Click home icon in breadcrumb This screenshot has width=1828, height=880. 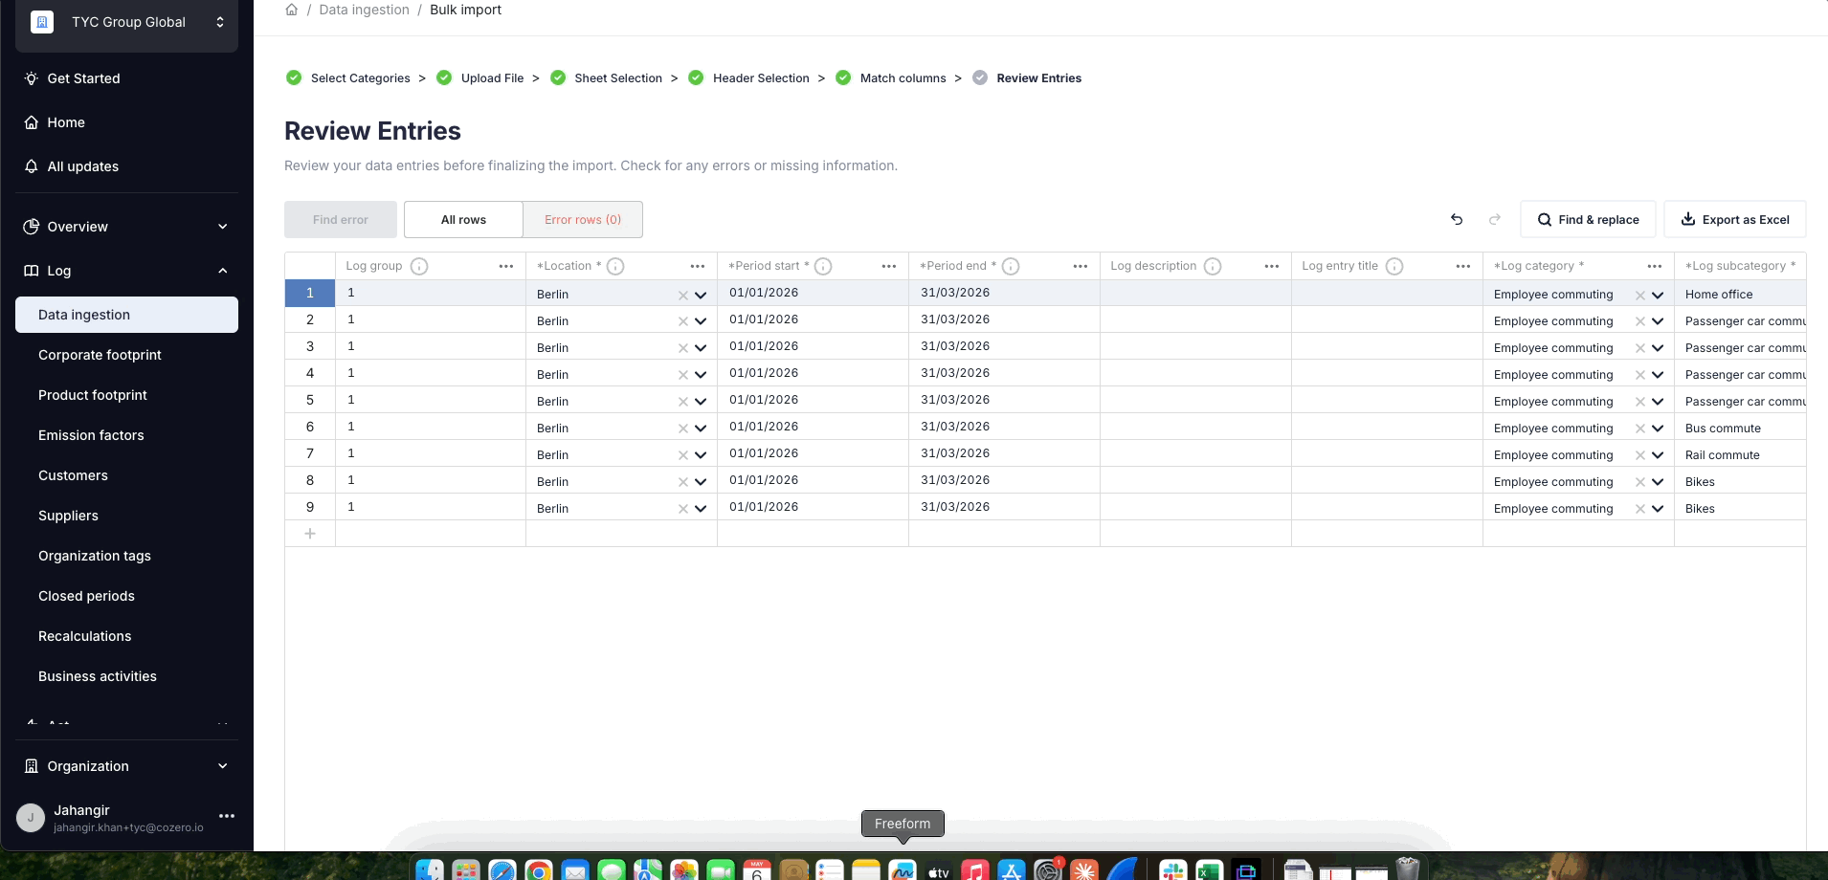point(292,10)
